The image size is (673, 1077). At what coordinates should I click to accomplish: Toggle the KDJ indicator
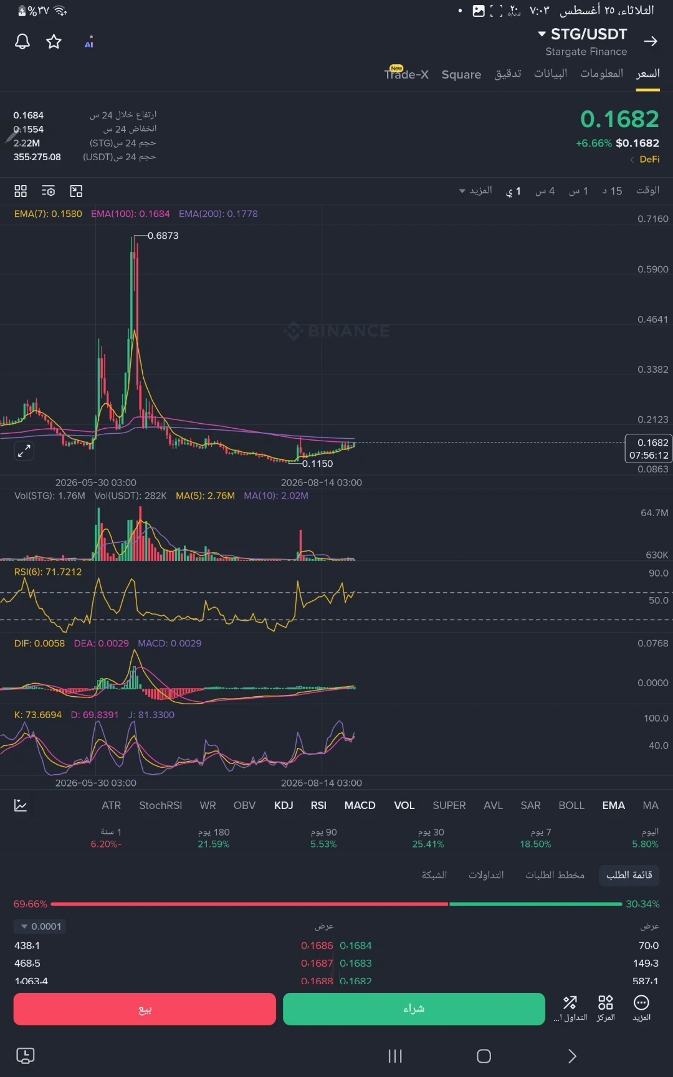[284, 805]
